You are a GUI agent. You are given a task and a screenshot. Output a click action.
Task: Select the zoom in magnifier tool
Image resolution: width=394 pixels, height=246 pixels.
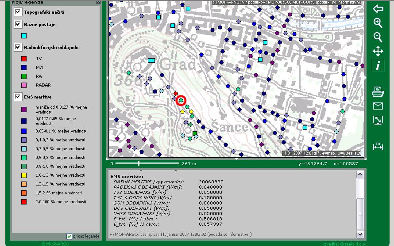pyautogui.click(x=378, y=23)
